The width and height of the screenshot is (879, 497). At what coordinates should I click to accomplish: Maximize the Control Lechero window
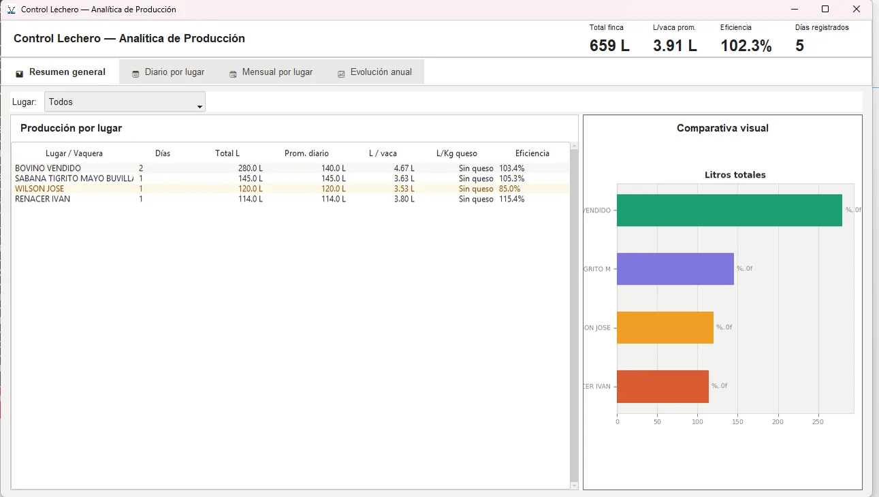[825, 10]
